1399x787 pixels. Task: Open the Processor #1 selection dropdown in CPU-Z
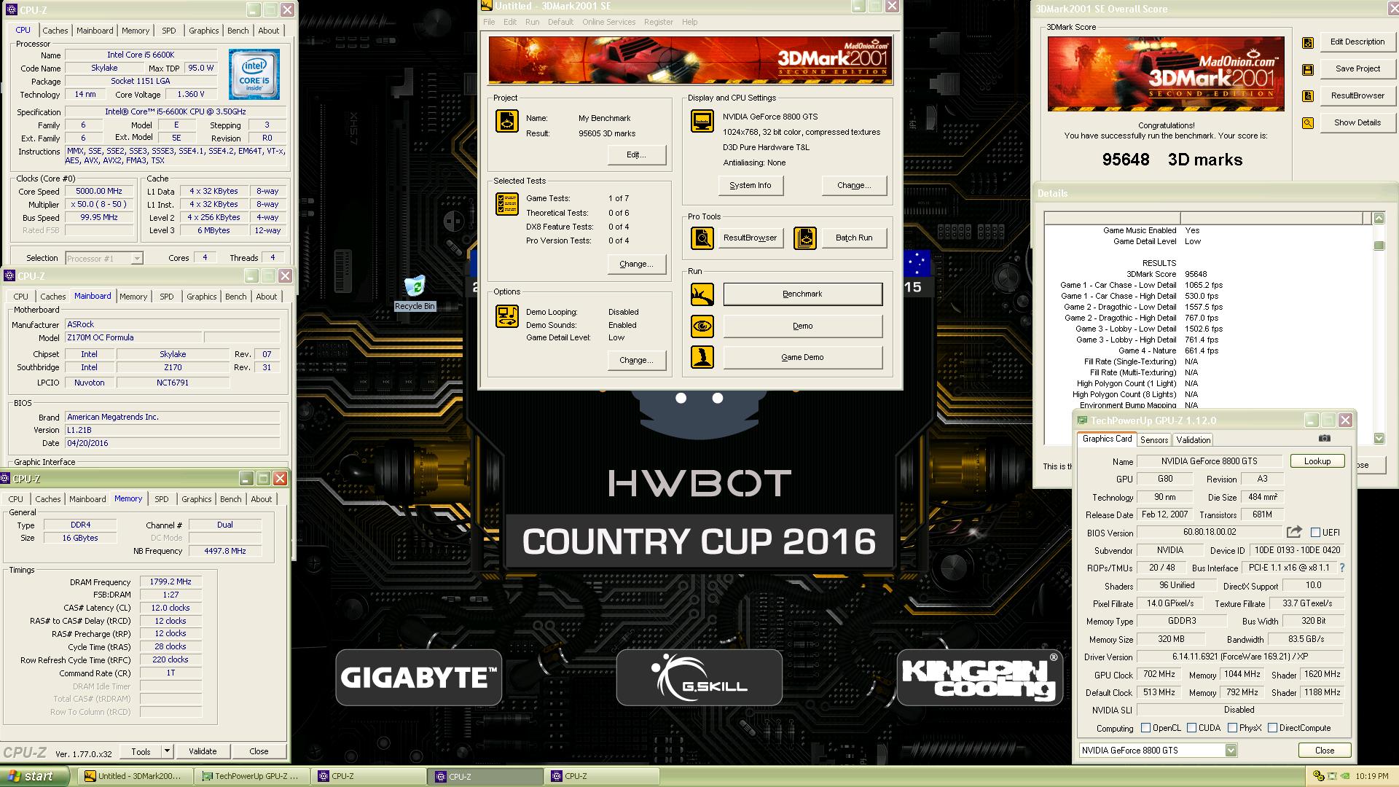pos(136,259)
